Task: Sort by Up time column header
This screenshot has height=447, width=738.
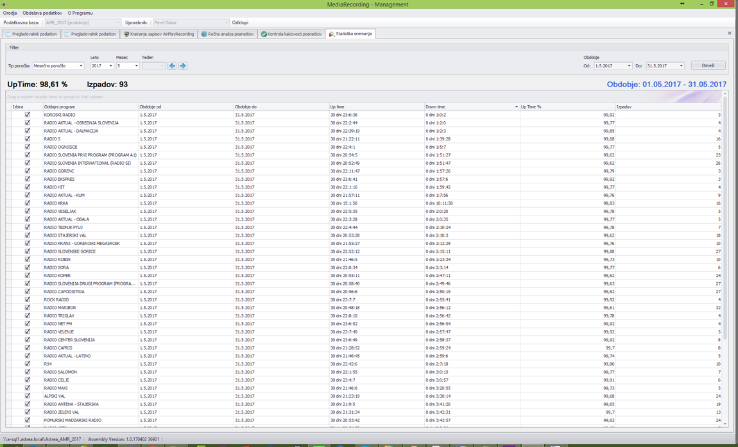Action: (377, 107)
